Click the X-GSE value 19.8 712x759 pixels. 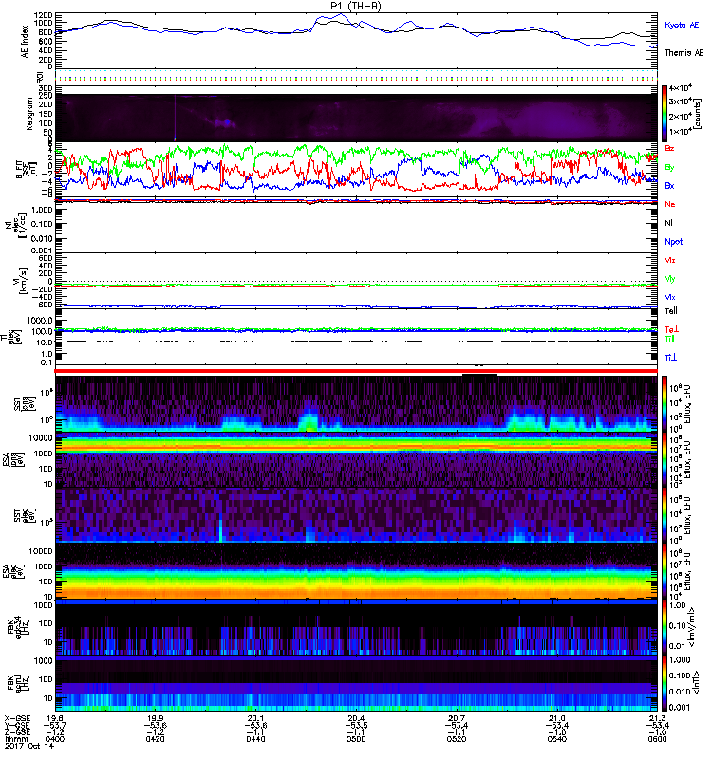tap(55, 718)
